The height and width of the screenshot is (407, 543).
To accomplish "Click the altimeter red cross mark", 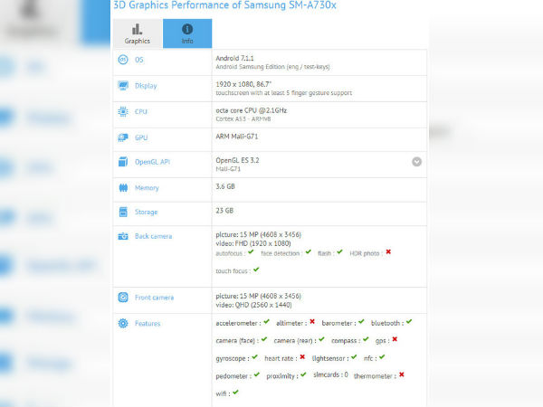I will tap(312, 322).
